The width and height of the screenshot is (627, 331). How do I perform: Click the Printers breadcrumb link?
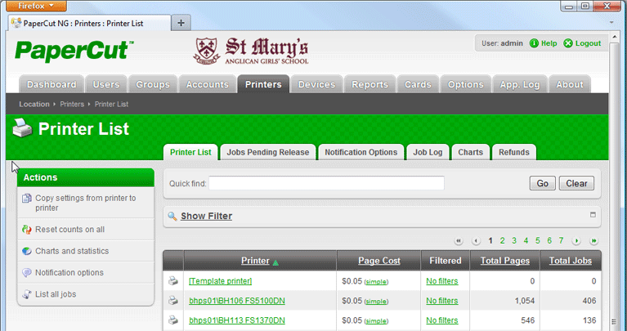pyautogui.click(x=72, y=105)
